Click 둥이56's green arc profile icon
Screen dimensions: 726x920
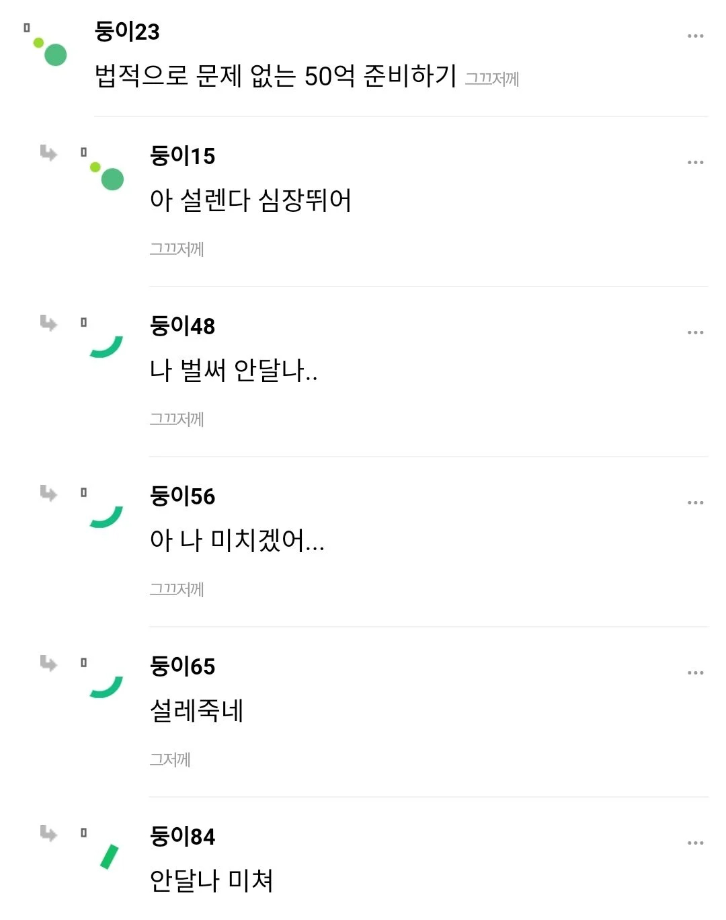[x=107, y=516]
